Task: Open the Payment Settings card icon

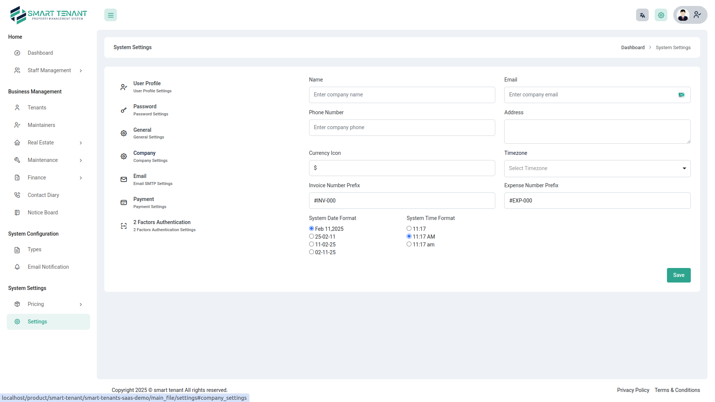Action: (124, 202)
